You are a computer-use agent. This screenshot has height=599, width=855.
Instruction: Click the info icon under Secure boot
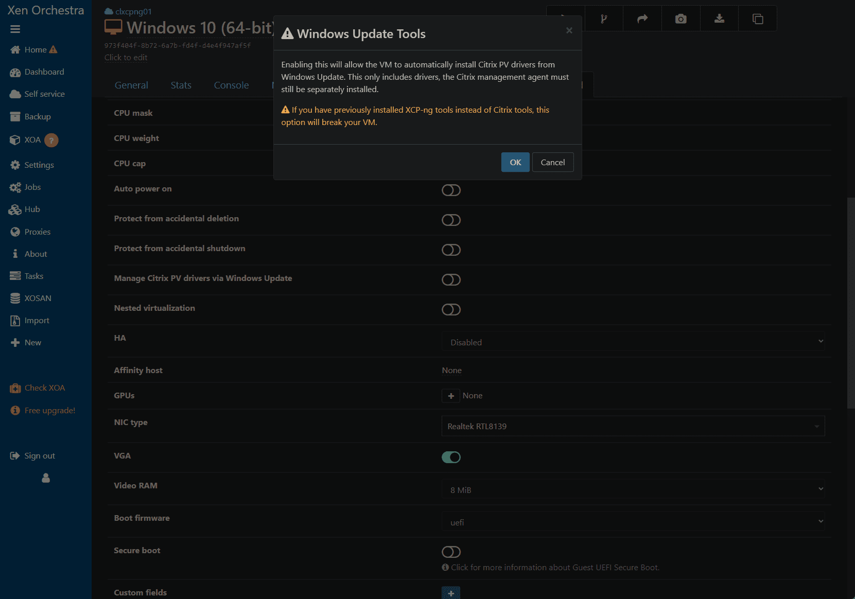click(445, 567)
